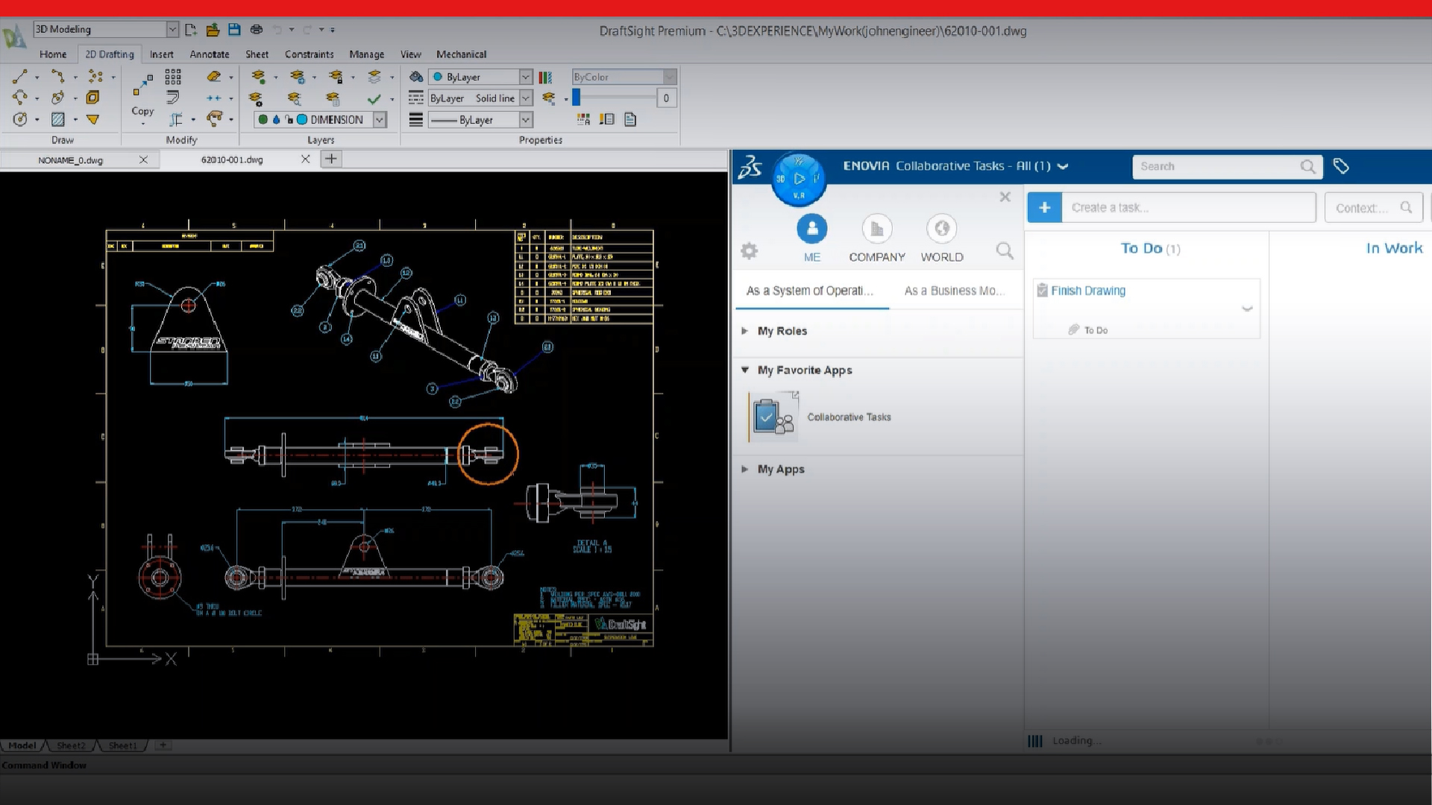Open the workspace 3D Modeling dropdown
The height and width of the screenshot is (805, 1432).
(172, 29)
